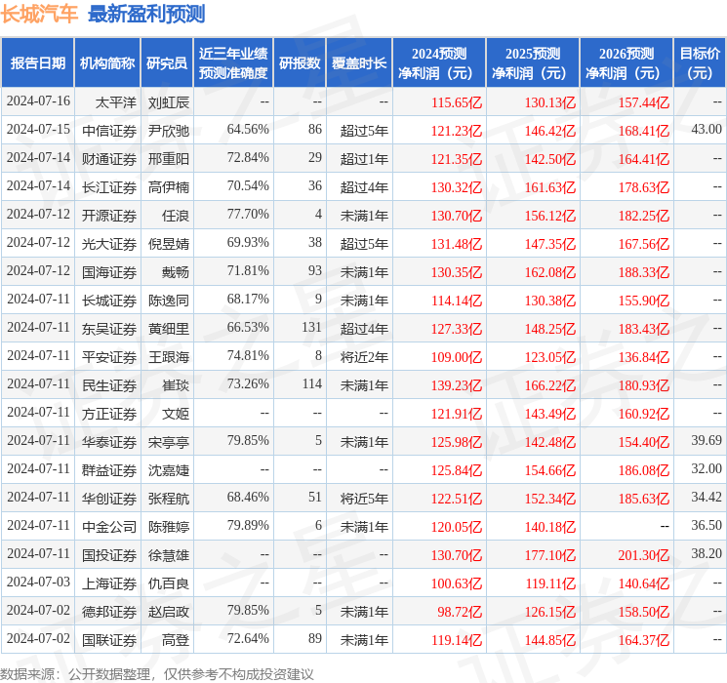The width and height of the screenshot is (727, 683).
Task: Click target price 43.00
Action: click(707, 129)
